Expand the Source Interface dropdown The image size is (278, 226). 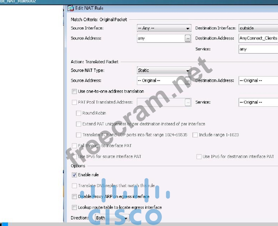[188, 28]
